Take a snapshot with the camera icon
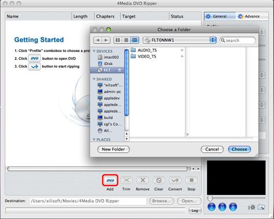Viewport: 274px width, 219px height. click(x=252, y=207)
